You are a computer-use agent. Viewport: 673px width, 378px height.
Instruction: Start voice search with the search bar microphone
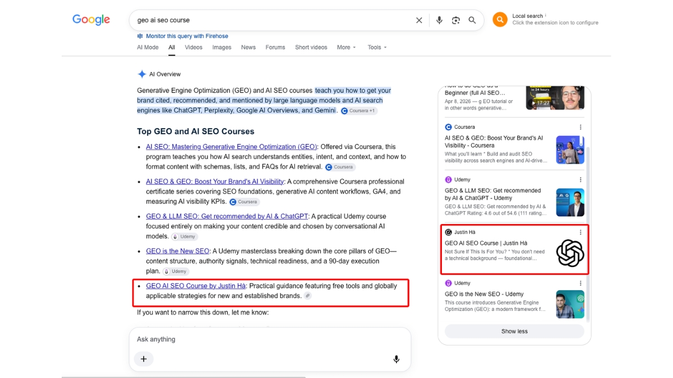pos(439,20)
